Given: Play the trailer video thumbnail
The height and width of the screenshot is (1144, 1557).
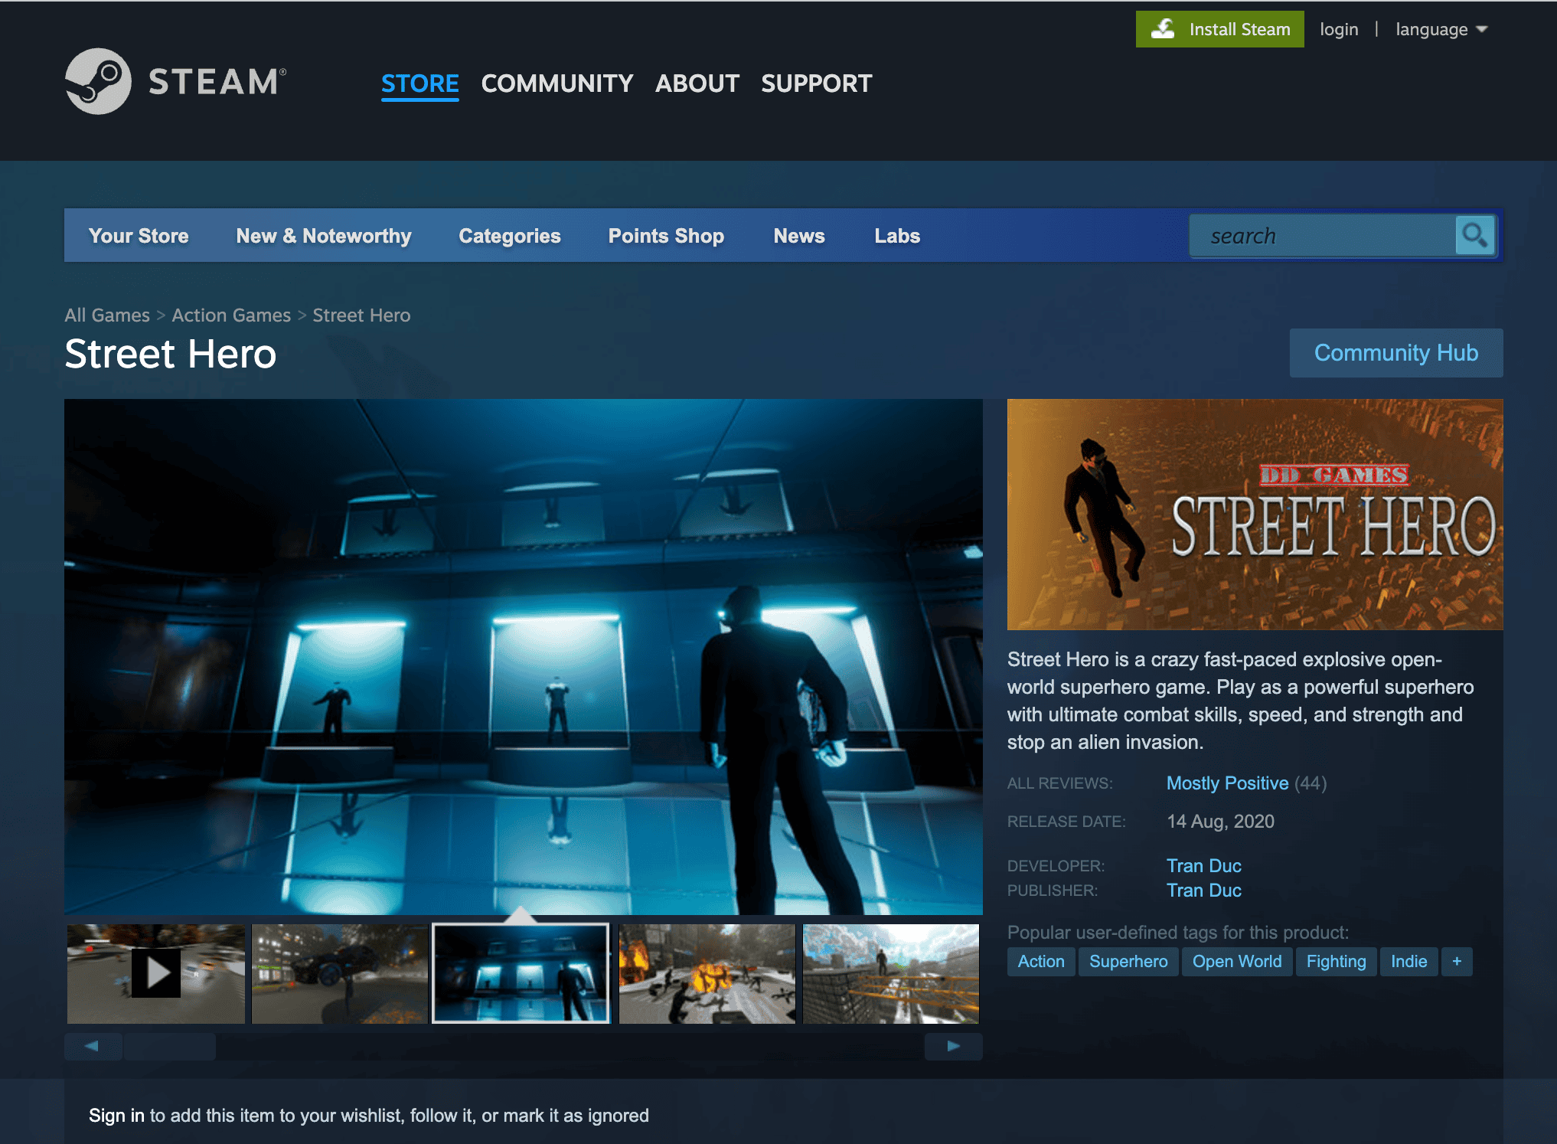Looking at the screenshot, I should (156, 973).
